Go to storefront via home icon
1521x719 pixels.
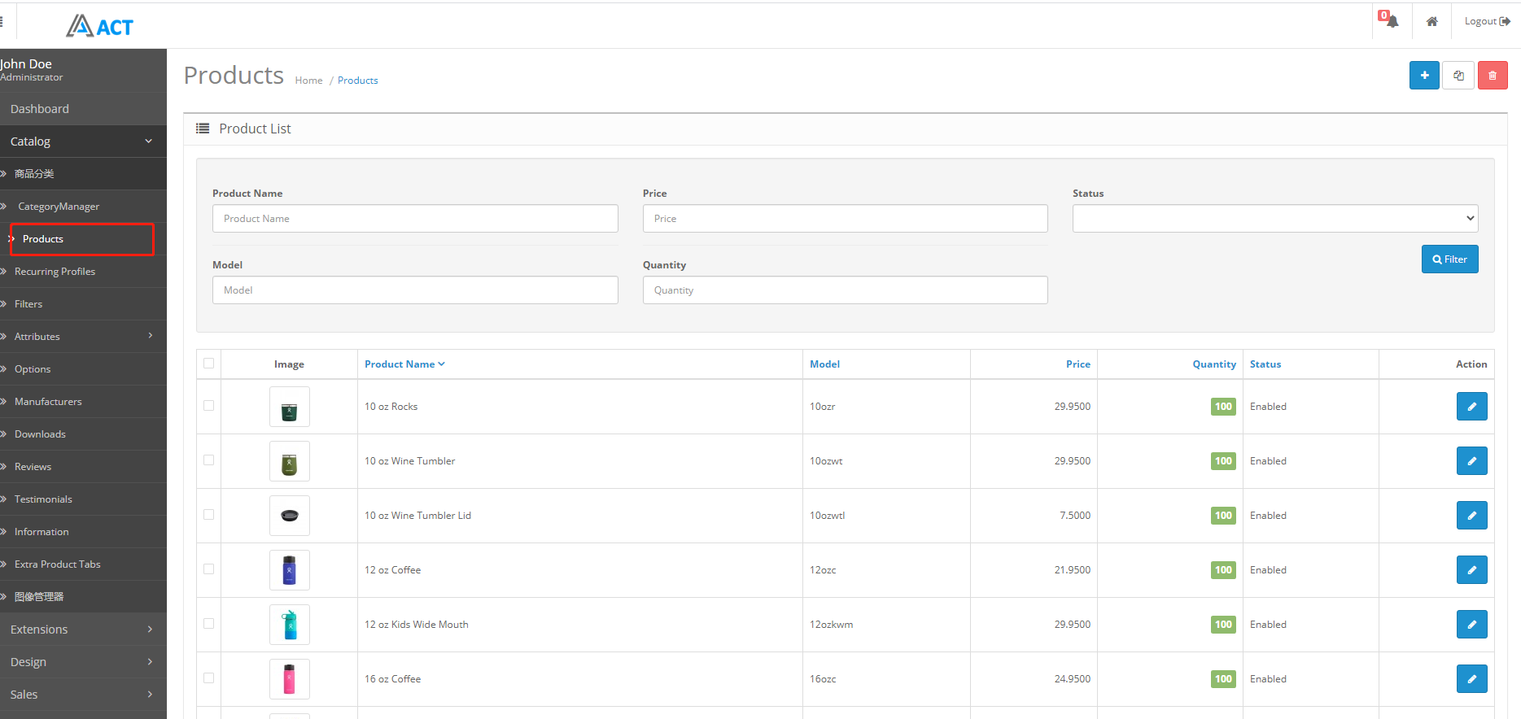(1431, 21)
